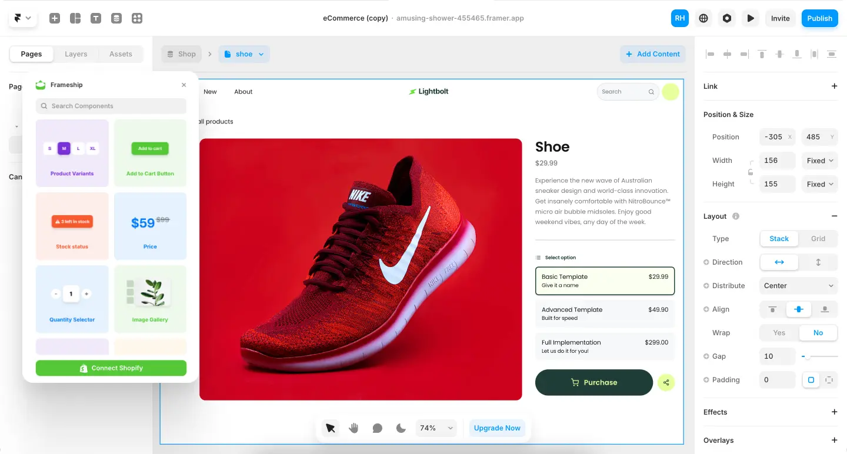This screenshot has width=847, height=454.
Task: Align top in the alignment row
Action: 762,54
